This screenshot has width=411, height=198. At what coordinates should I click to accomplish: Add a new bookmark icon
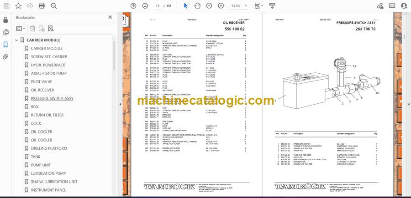tap(42, 29)
